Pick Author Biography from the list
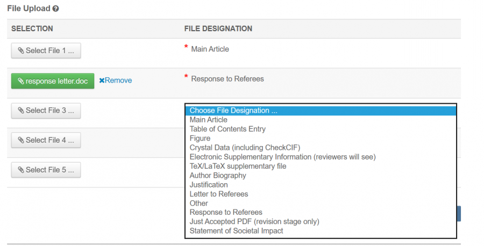The image size is (484, 246). (x=218, y=175)
